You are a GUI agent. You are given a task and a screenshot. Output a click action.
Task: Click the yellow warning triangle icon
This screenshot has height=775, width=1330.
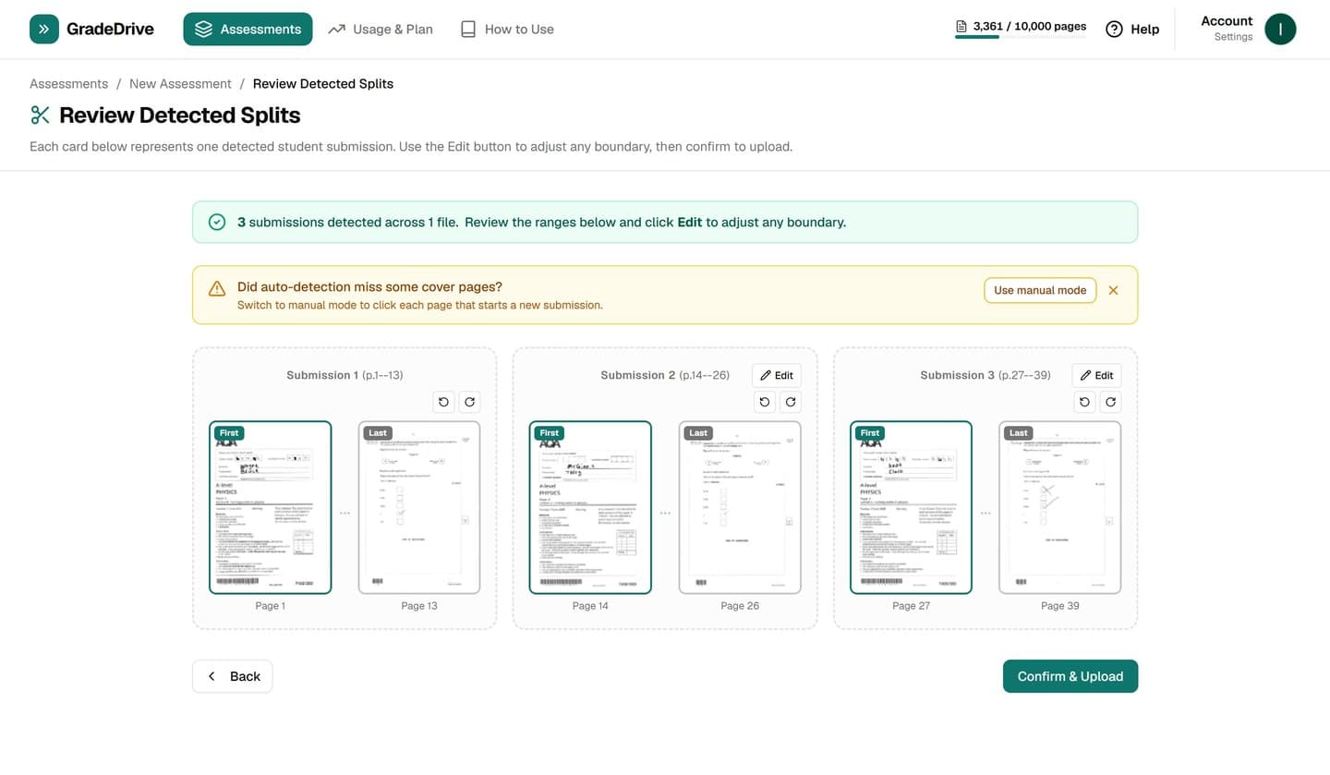217,289
